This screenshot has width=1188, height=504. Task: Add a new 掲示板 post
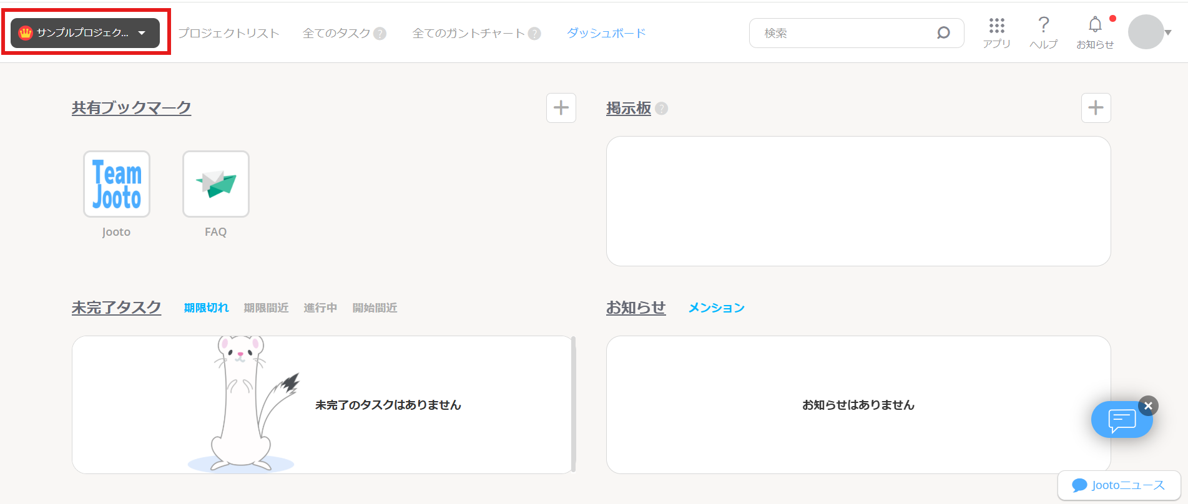click(x=1096, y=108)
